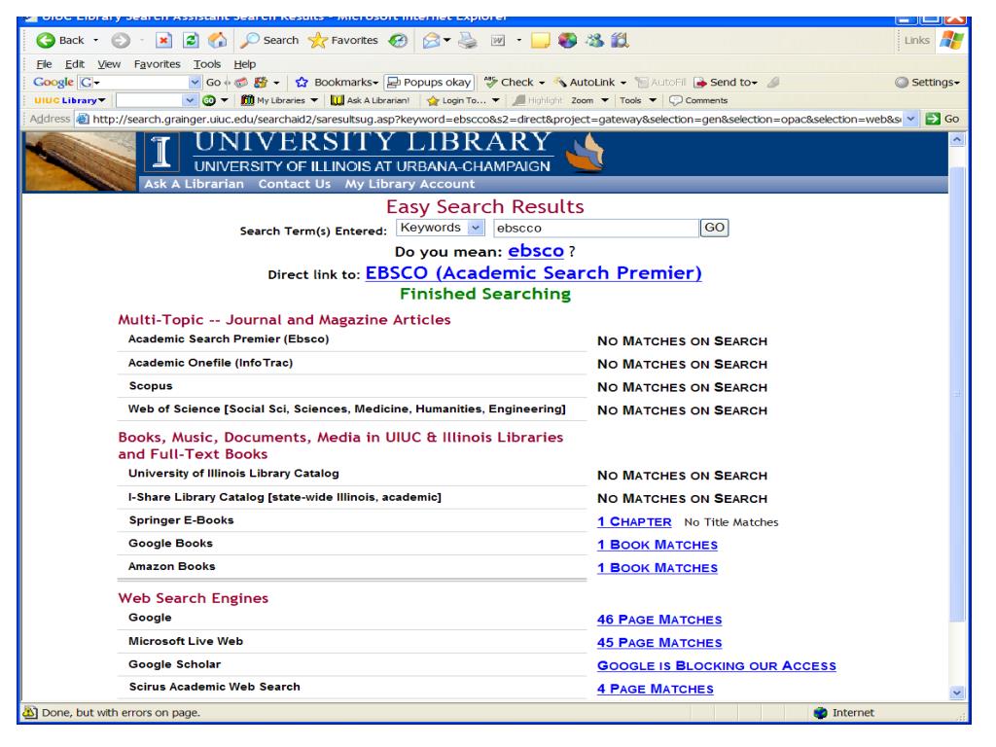Open the 1 Chapter Springer E-Books result
996x747 pixels.
coord(634,522)
